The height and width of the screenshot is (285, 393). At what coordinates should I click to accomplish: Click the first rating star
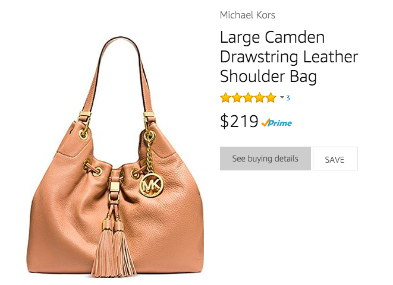point(225,97)
